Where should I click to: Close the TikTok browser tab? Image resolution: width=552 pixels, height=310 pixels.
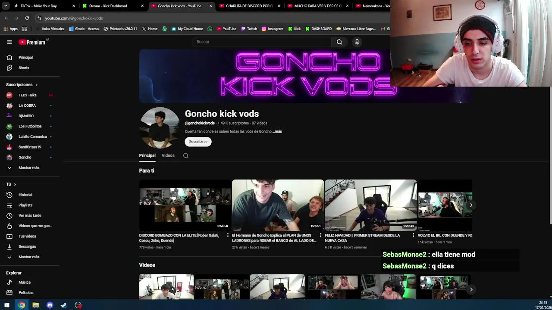(x=74, y=6)
